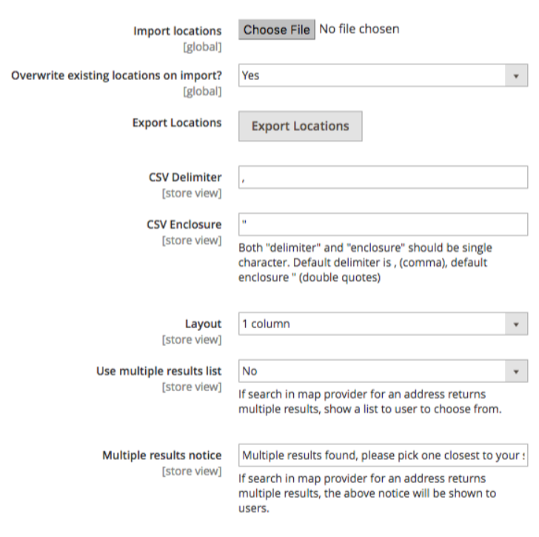Click the arrow icon on Layout select
The width and height of the screenshot is (539, 537).
click(x=516, y=324)
